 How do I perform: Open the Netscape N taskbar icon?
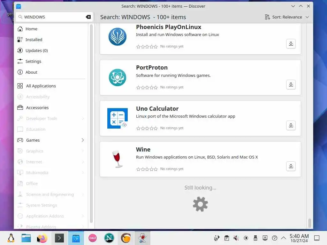pyautogui.click(x=109, y=238)
